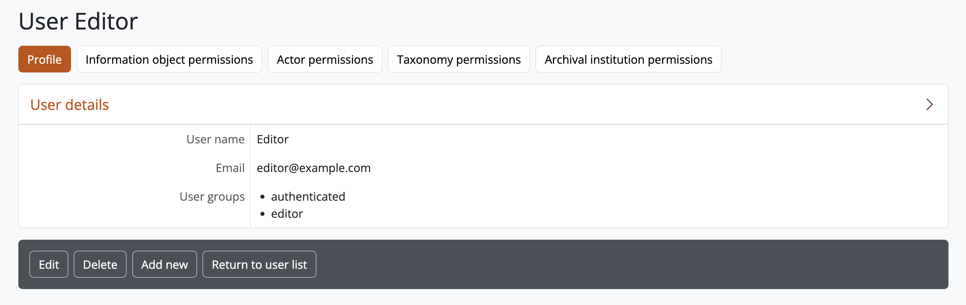View Archival institution permissions tab

628,59
